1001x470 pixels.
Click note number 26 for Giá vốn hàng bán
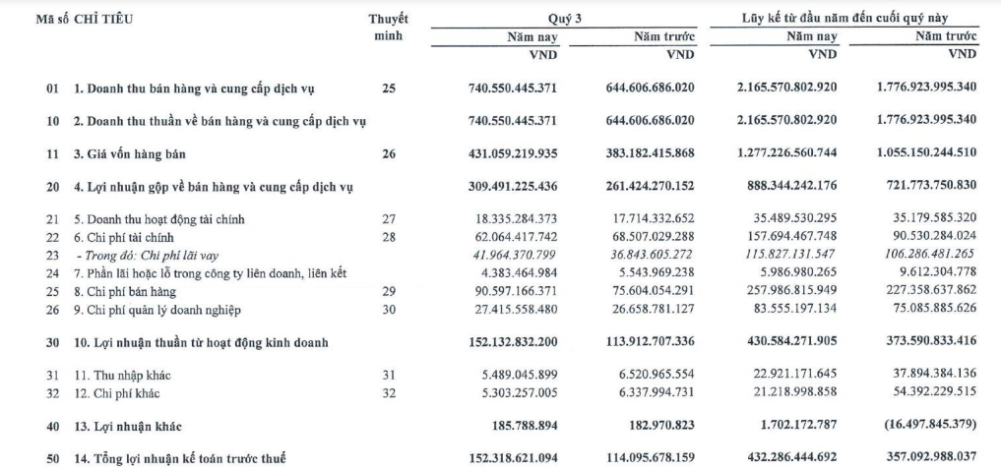coord(388,153)
